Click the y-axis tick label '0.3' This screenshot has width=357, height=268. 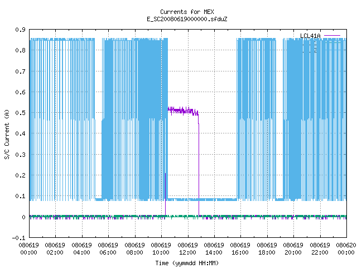tap(20, 155)
